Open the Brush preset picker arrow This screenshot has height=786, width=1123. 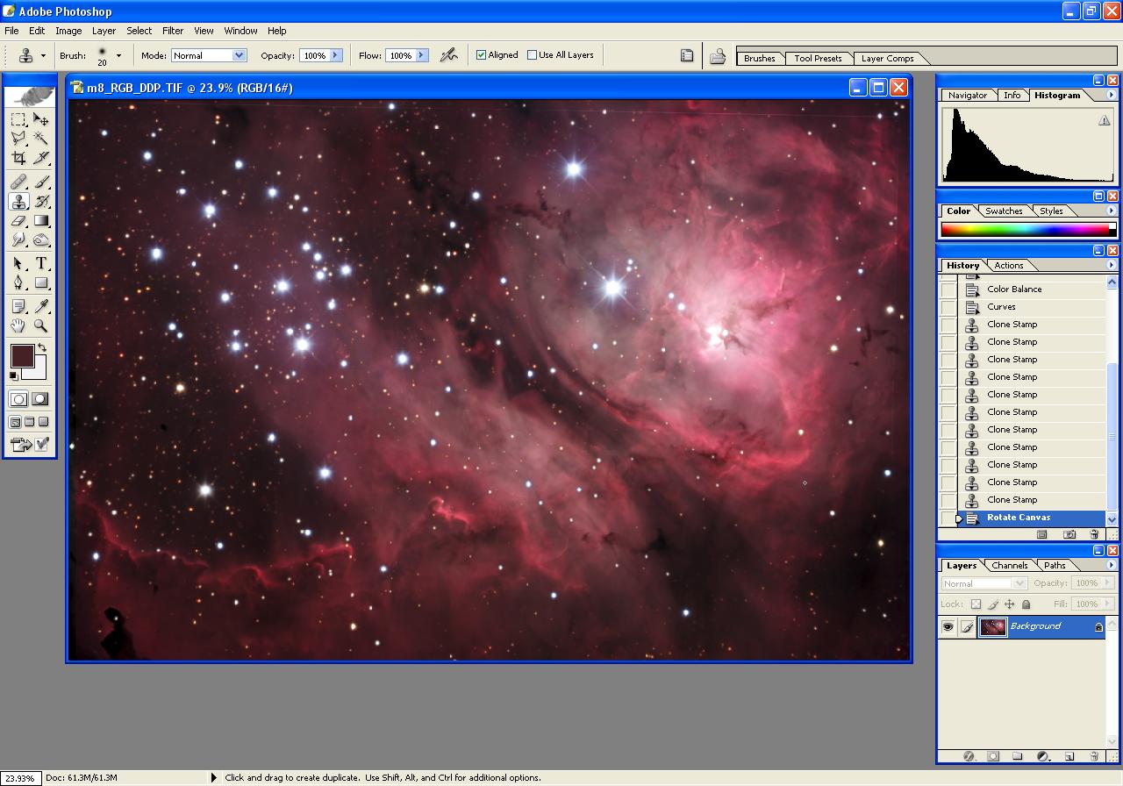tap(118, 55)
